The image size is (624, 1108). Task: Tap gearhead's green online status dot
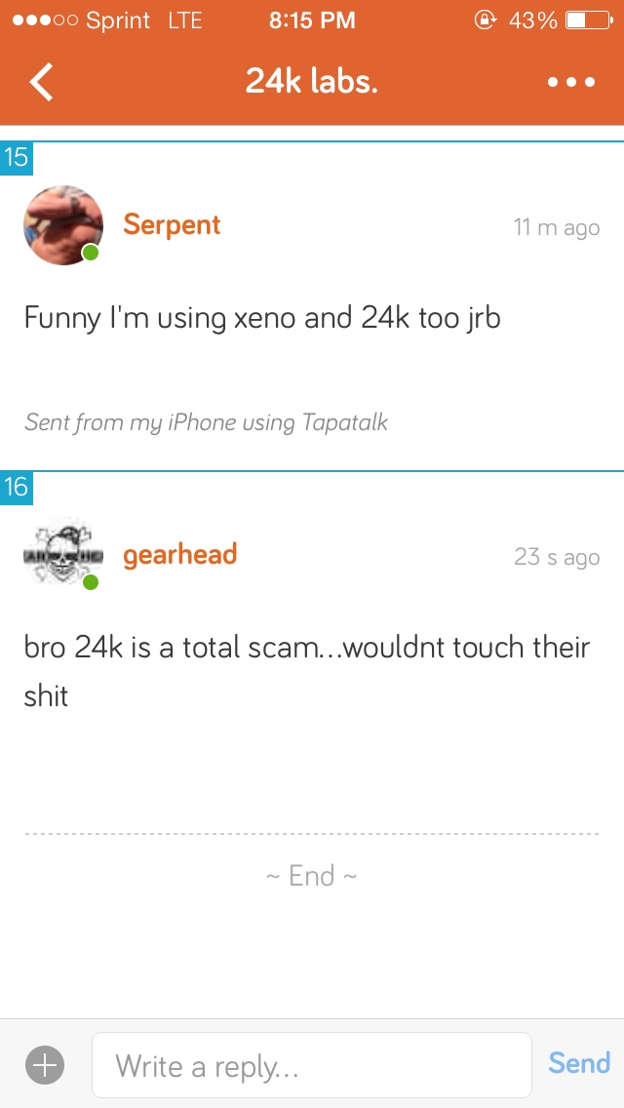pos(91,582)
